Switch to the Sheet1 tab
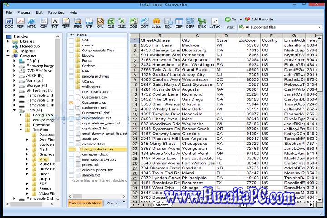This screenshot has height=218, width=327. pyautogui.click(x=162, y=205)
